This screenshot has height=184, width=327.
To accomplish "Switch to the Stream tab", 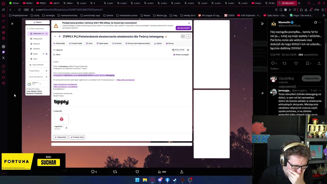I will pos(14,3).
